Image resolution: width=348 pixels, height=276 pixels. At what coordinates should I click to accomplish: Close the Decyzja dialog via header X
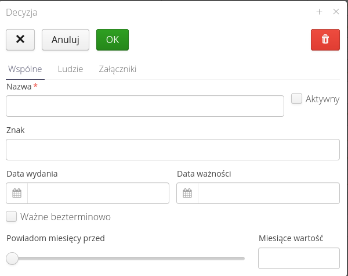point(336,12)
